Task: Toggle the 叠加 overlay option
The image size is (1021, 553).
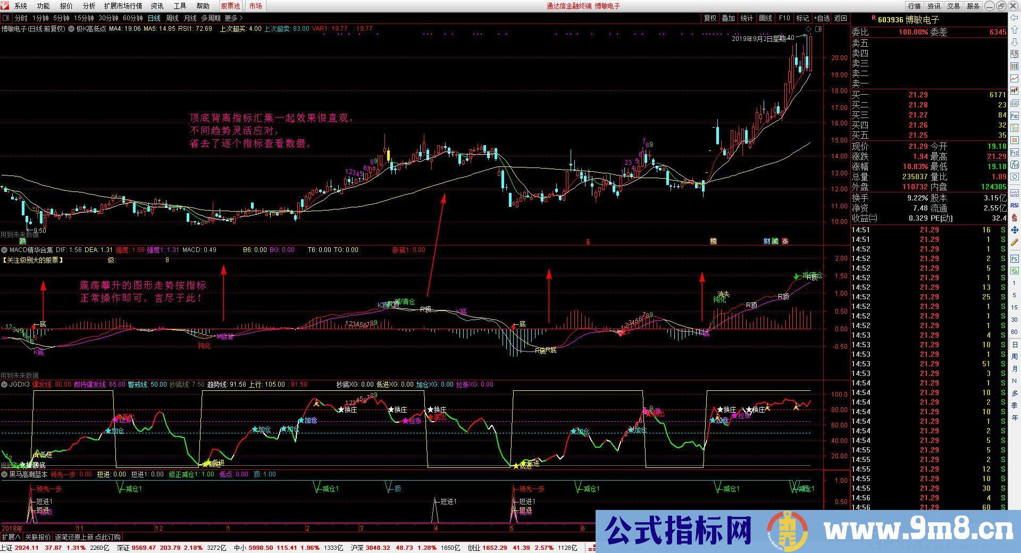Action: pyautogui.click(x=728, y=18)
